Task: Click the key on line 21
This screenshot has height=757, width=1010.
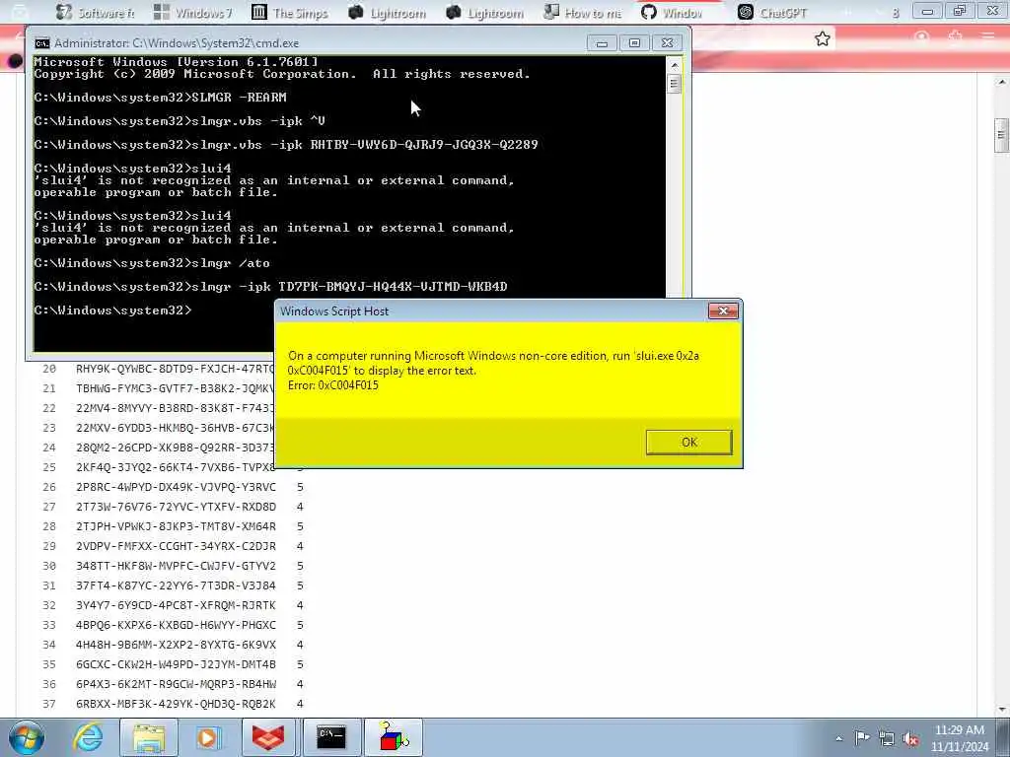Action: (175, 388)
